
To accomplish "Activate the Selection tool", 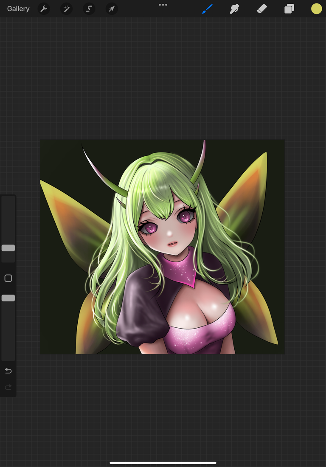I will tap(89, 9).
